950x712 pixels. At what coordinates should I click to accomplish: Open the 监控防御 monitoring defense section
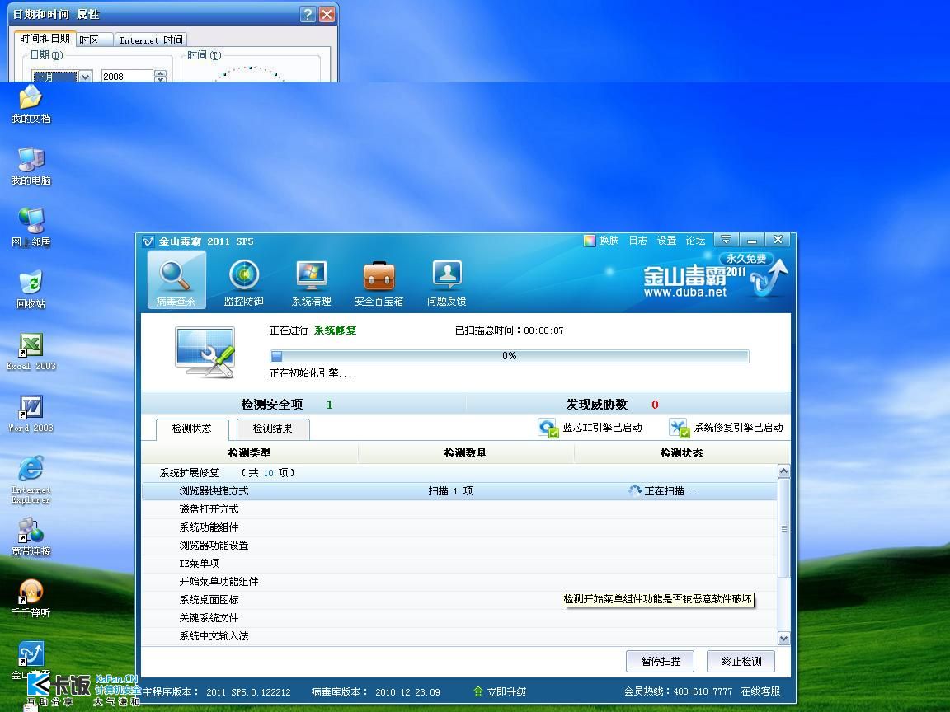(x=244, y=283)
